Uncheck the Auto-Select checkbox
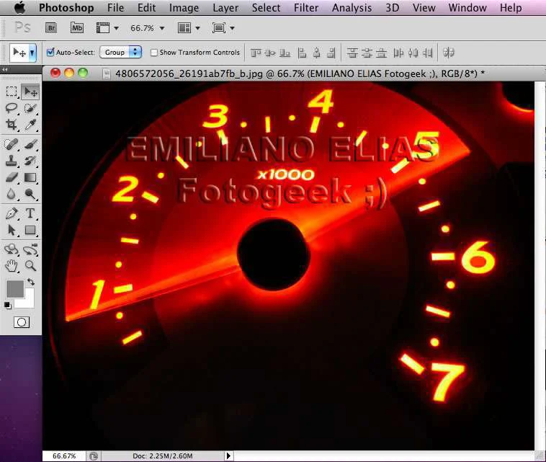546x462 pixels. click(50, 53)
